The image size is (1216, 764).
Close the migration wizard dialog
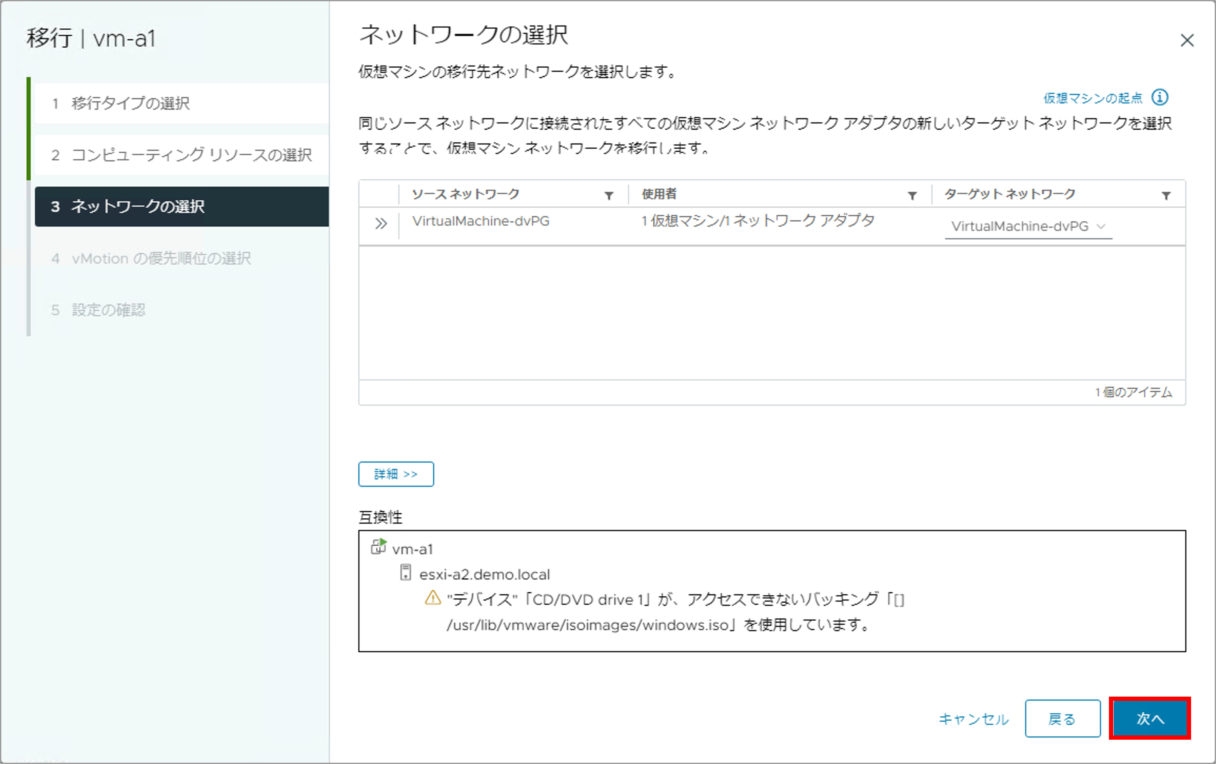[1187, 40]
